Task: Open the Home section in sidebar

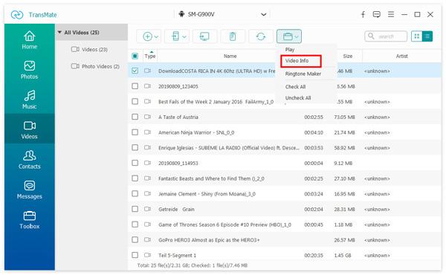Action: (x=29, y=40)
